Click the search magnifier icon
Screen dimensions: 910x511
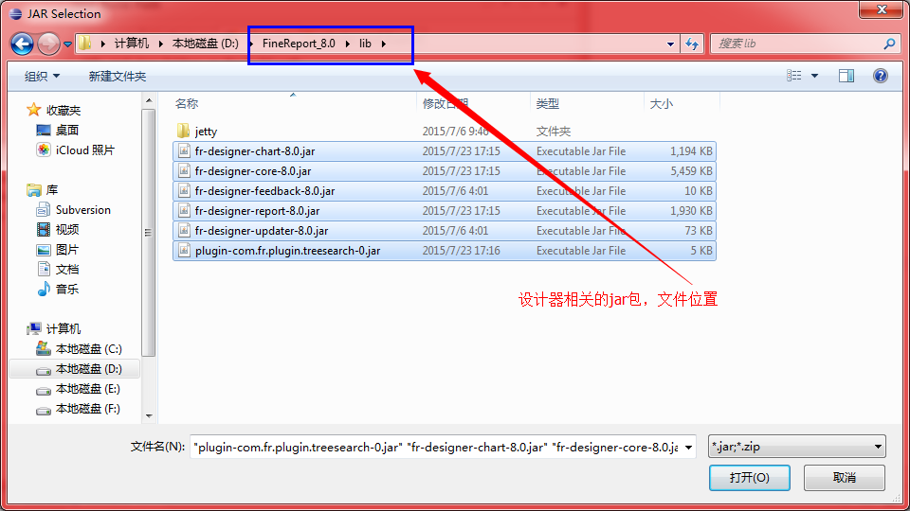(x=889, y=44)
